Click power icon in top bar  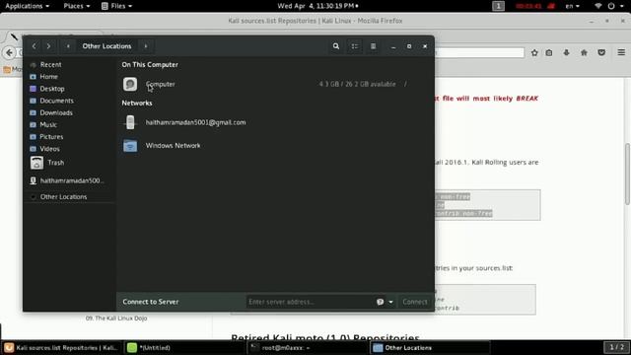(x=611, y=6)
